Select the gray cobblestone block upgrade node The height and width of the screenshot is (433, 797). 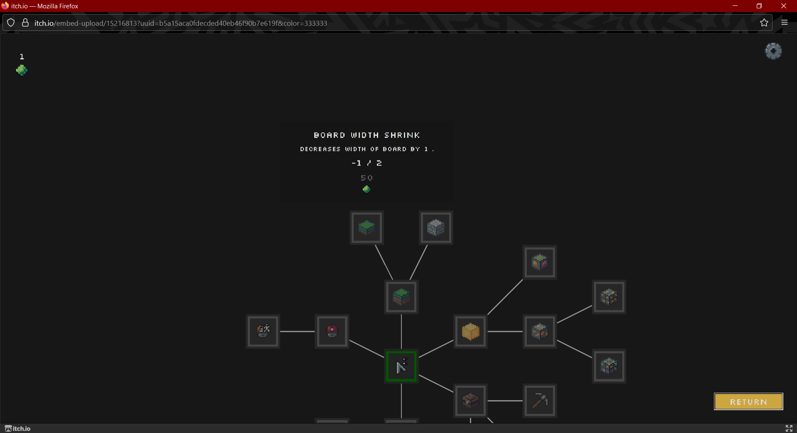click(x=436, y=228)
